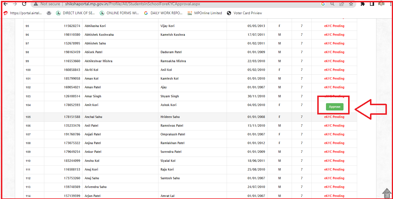Open the Chrome profile avatar

coord(381,4)
